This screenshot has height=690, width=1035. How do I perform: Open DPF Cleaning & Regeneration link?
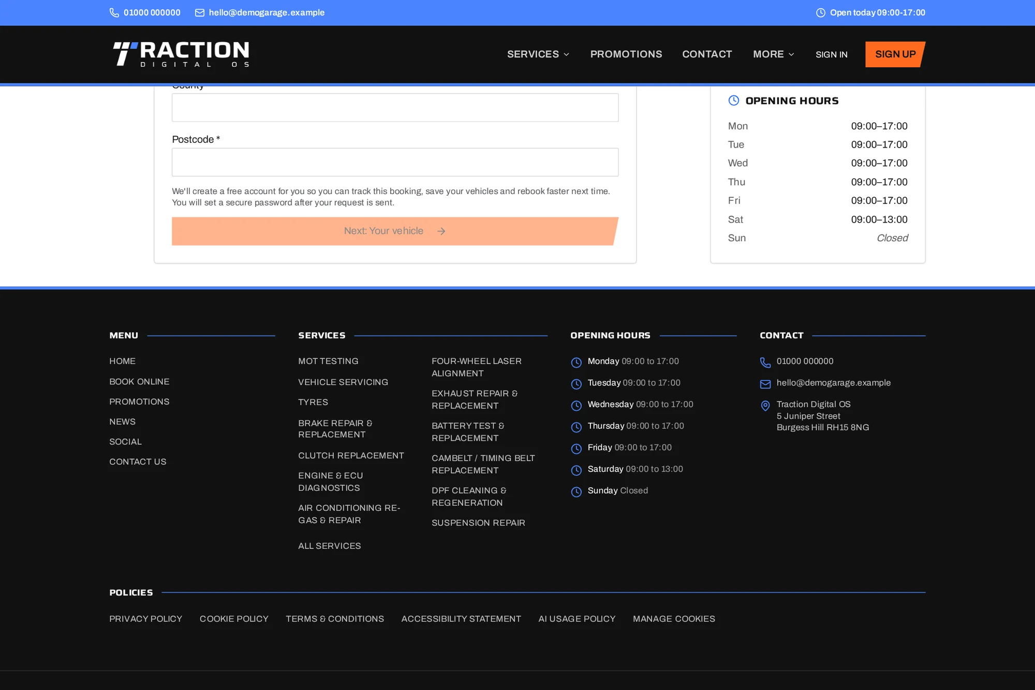click(469, 496)
